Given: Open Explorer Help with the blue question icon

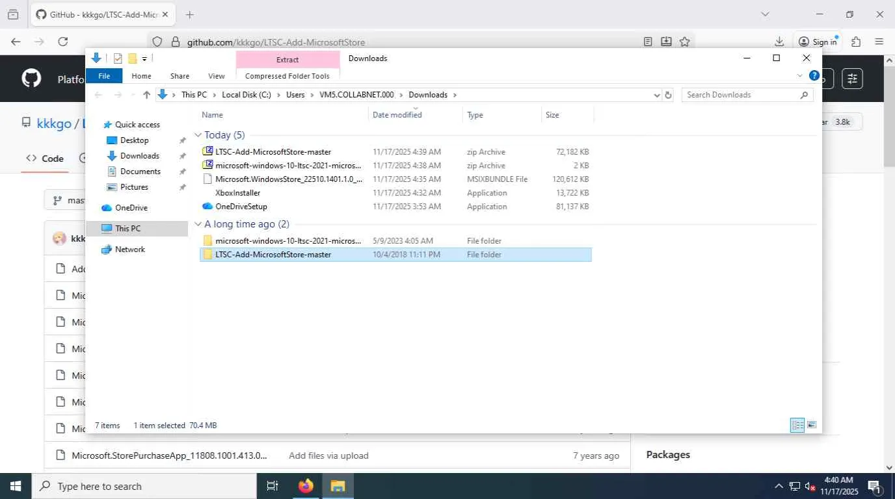Looking at the screenshot, I should coord(814,75).
